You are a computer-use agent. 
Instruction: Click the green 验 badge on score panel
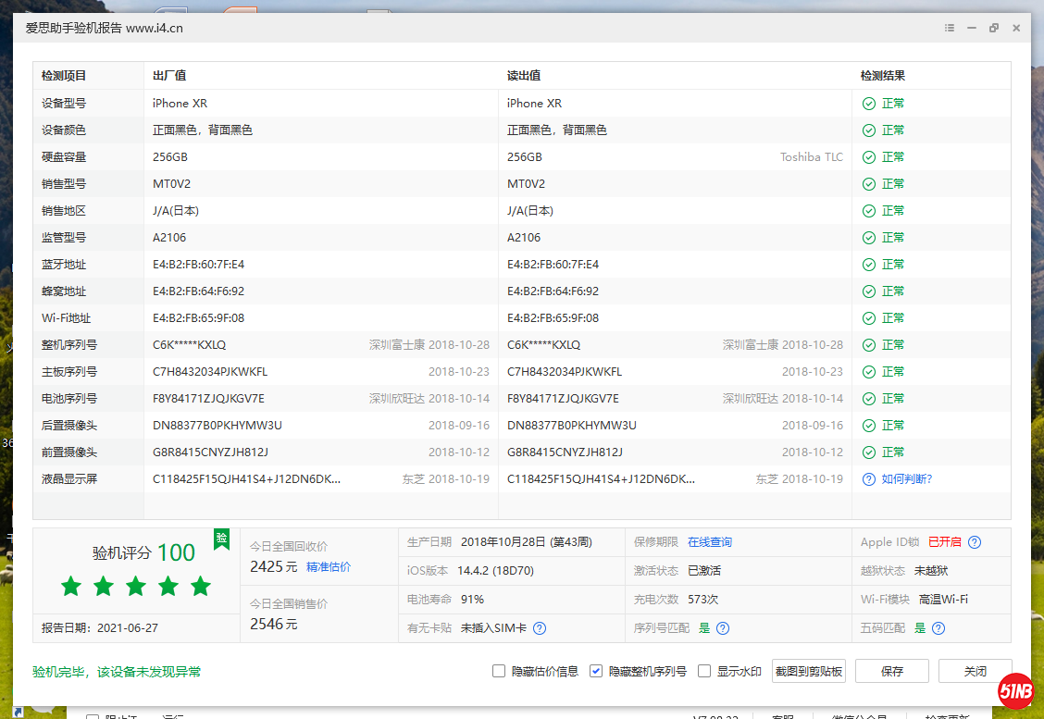click(221, 539)
